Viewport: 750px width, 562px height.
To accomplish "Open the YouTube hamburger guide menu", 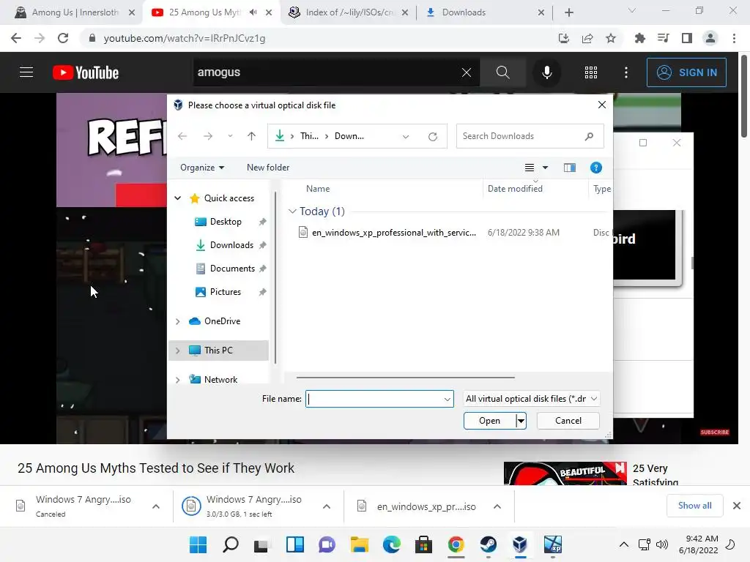I will pyautogui.click(x=26, y=72).
